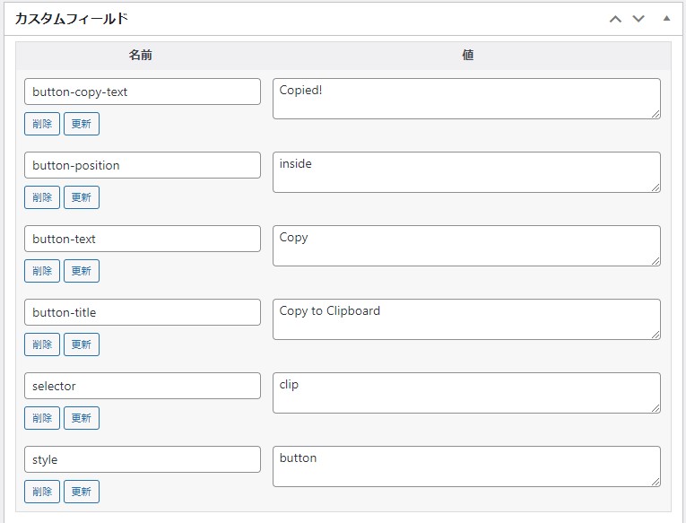686x523 pixels.
Task: Update the button-copy-text custom field
Action: click(82, 124)
